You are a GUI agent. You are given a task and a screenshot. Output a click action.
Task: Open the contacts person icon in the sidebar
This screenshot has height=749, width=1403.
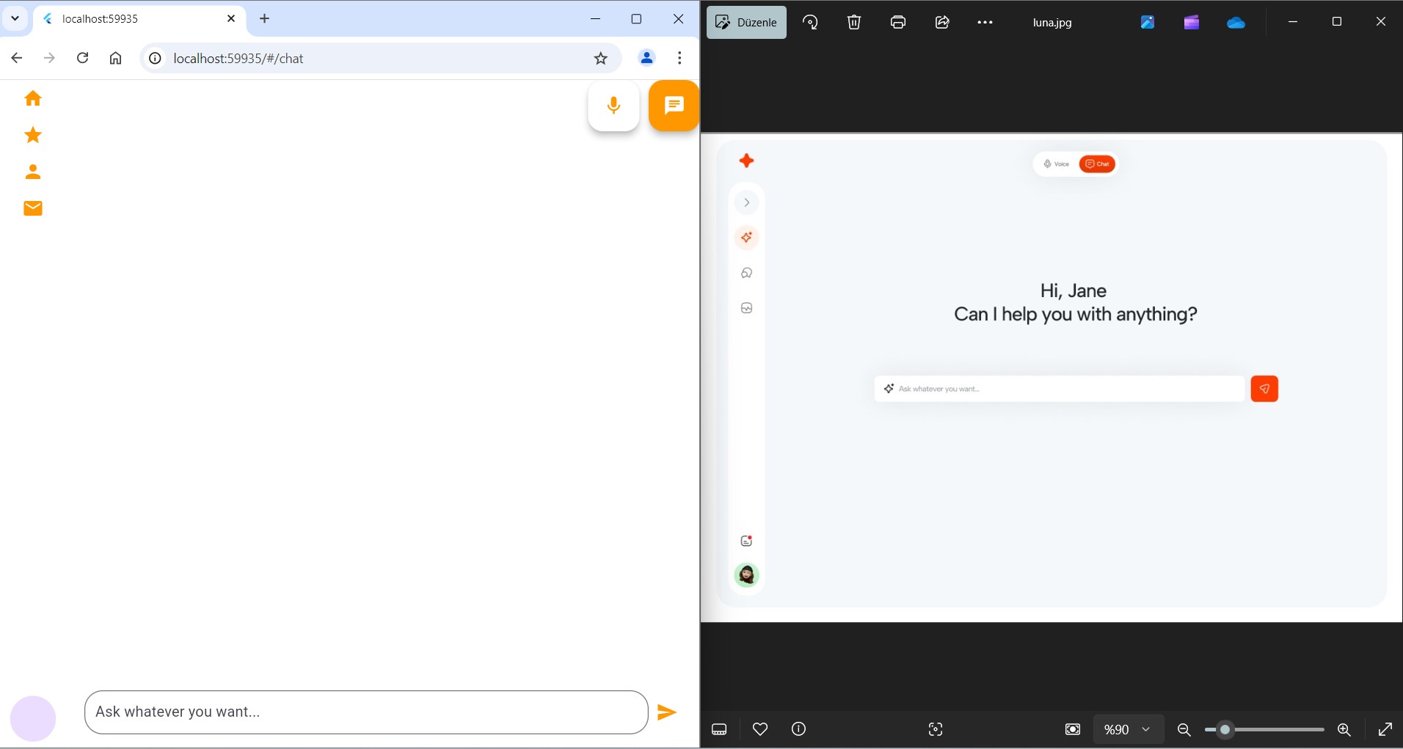tap(33, 172)
